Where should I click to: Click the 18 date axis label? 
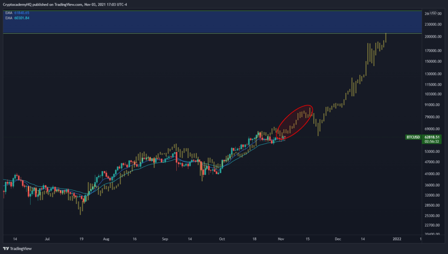(254, 239)
